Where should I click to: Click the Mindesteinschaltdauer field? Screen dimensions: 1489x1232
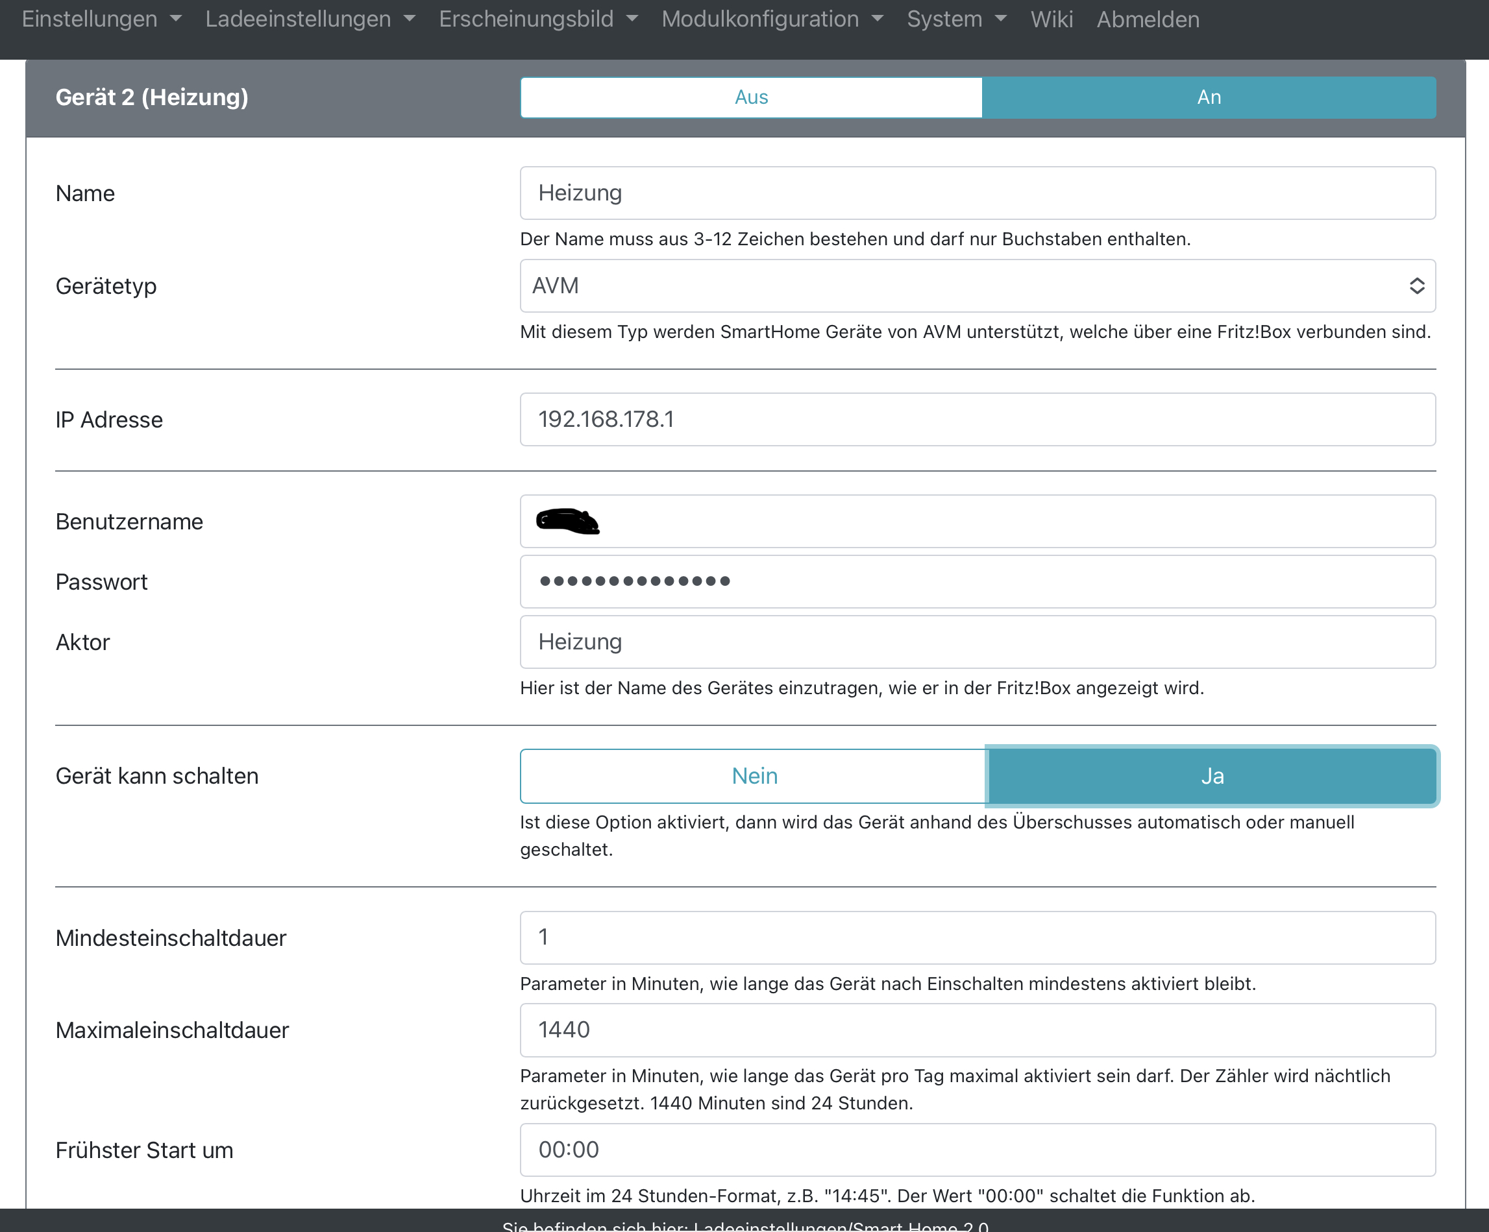[977, 937]
